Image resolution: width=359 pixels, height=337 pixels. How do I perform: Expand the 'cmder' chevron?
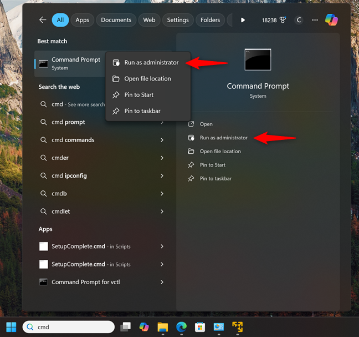click(162, 158)
